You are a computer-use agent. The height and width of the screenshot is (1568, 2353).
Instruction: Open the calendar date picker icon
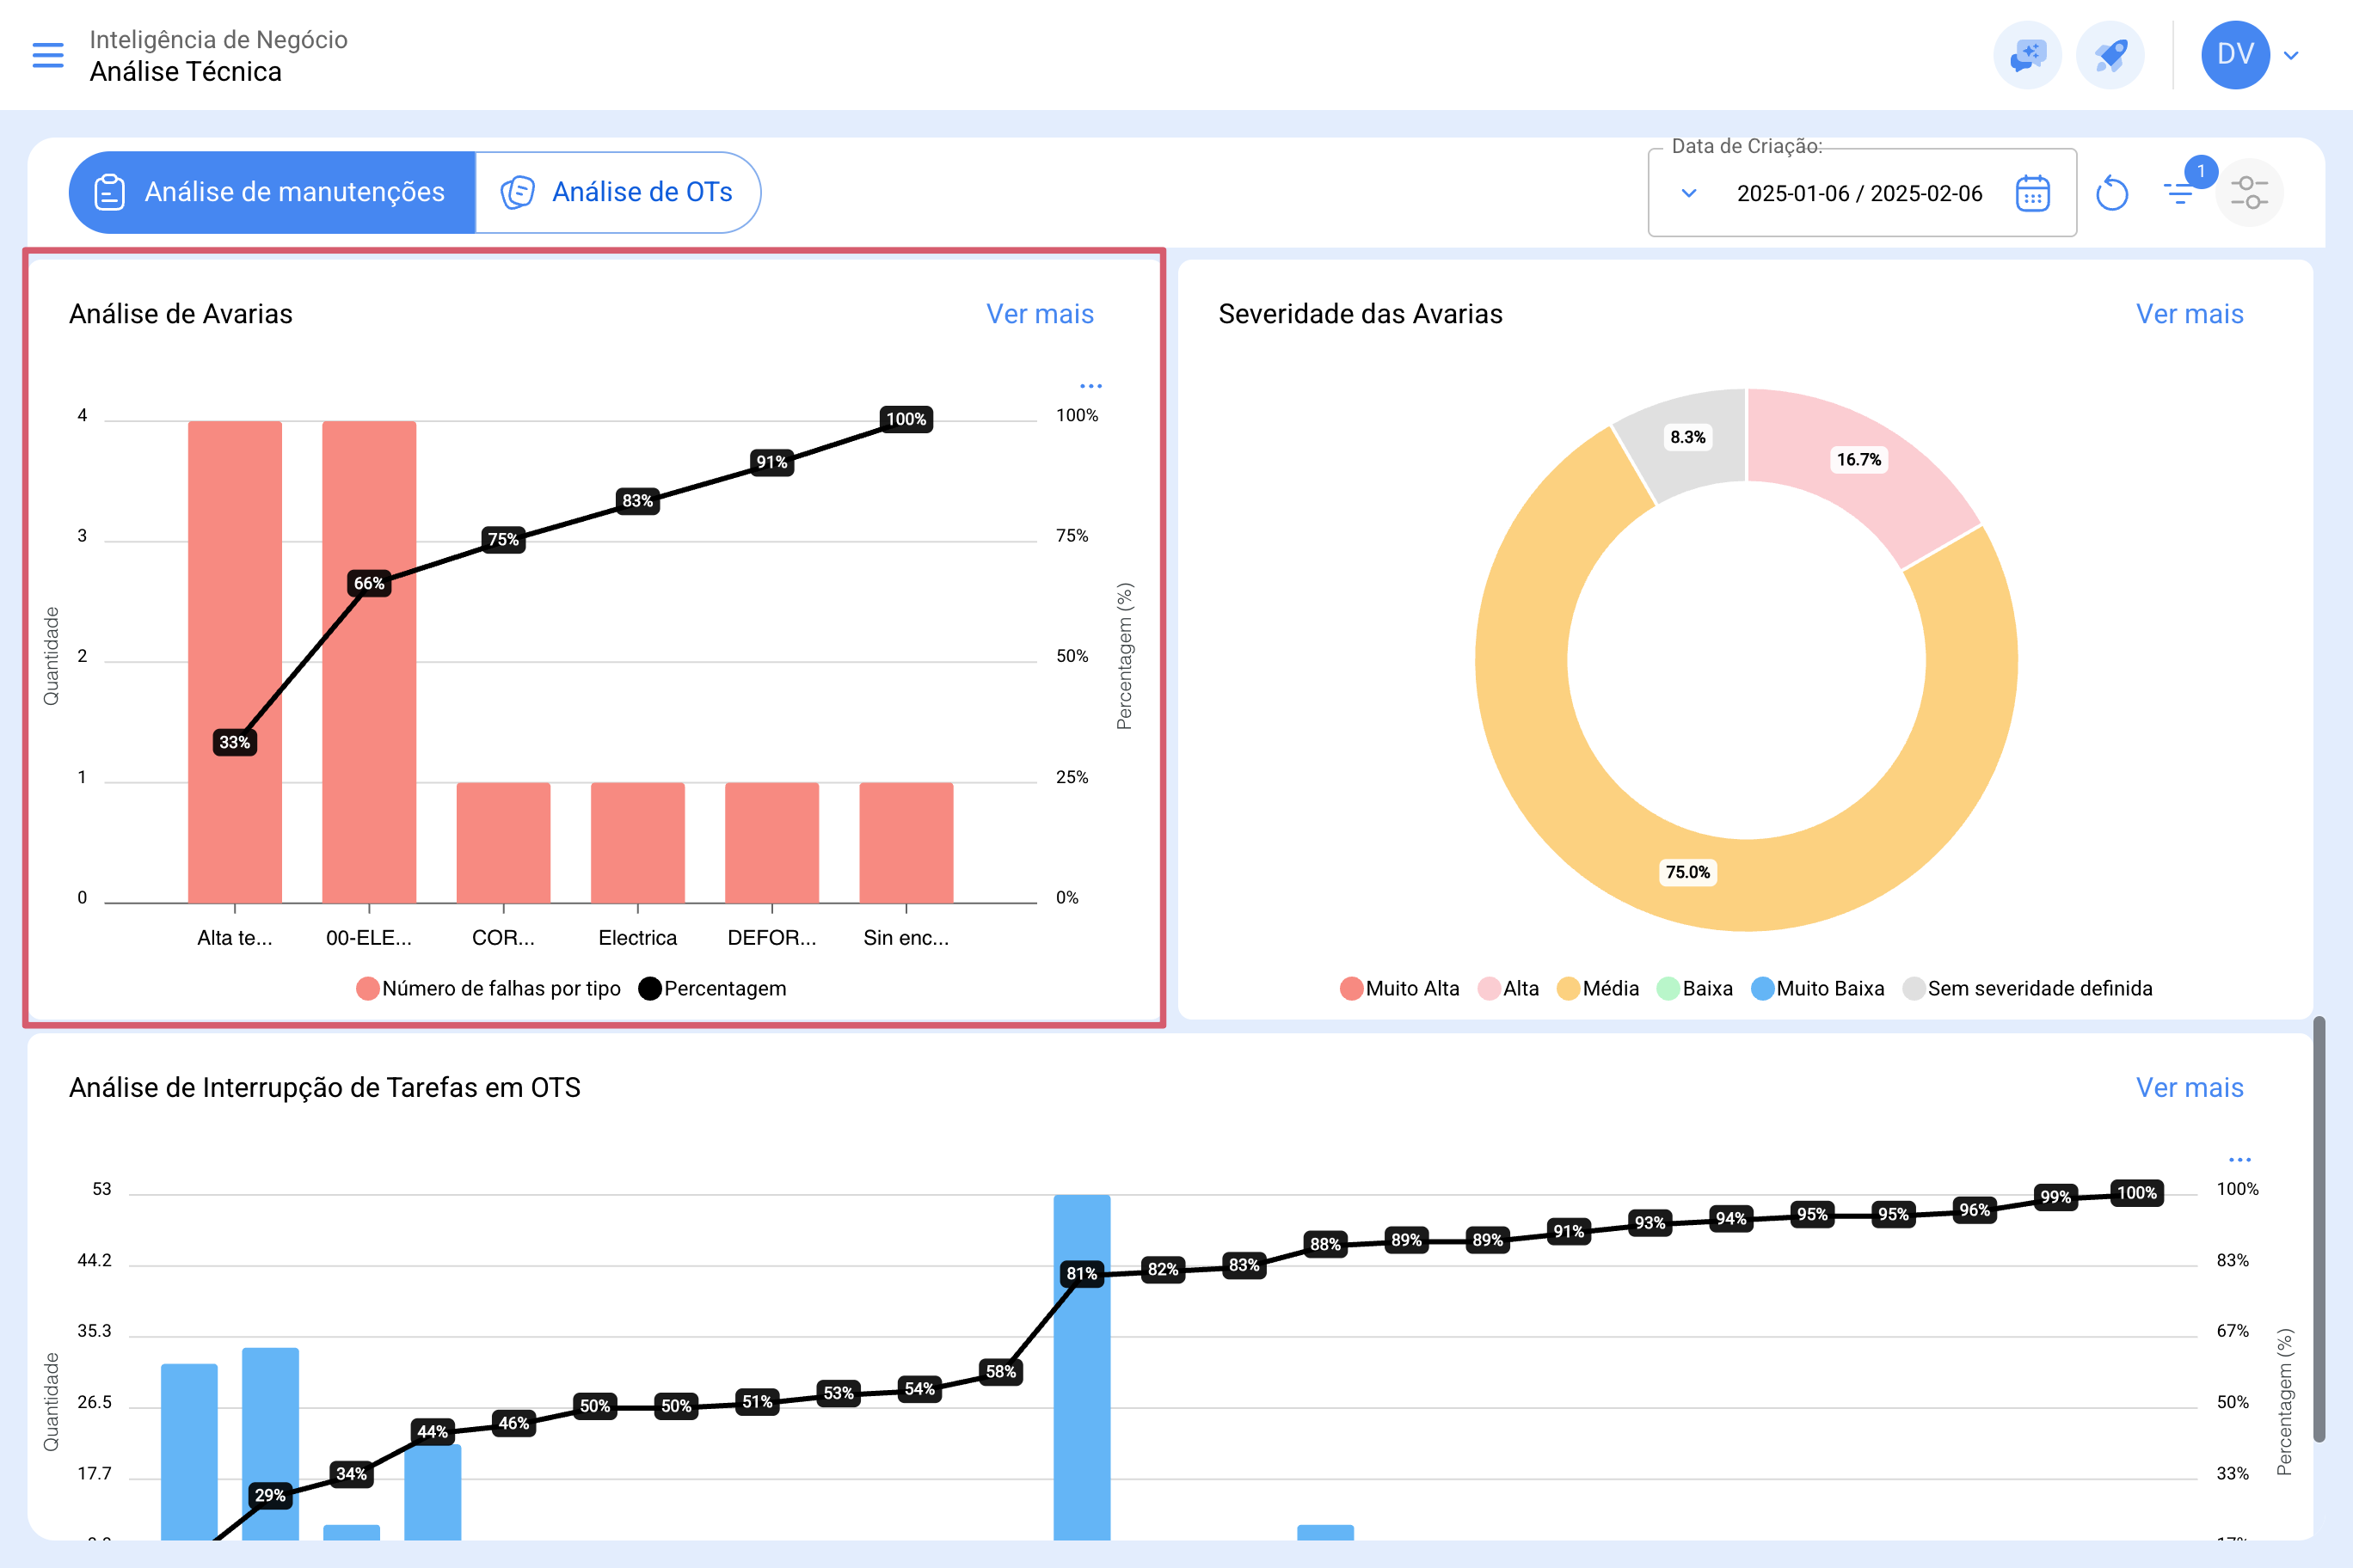coord(2033,193)
